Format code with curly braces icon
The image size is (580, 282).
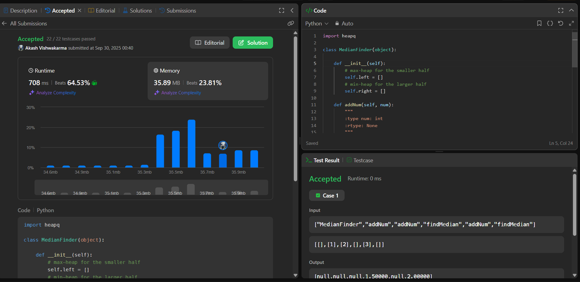click(550, 23)
